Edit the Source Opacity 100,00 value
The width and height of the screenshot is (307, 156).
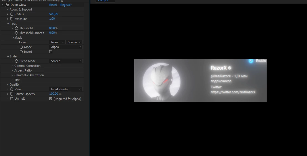[54, 94]
